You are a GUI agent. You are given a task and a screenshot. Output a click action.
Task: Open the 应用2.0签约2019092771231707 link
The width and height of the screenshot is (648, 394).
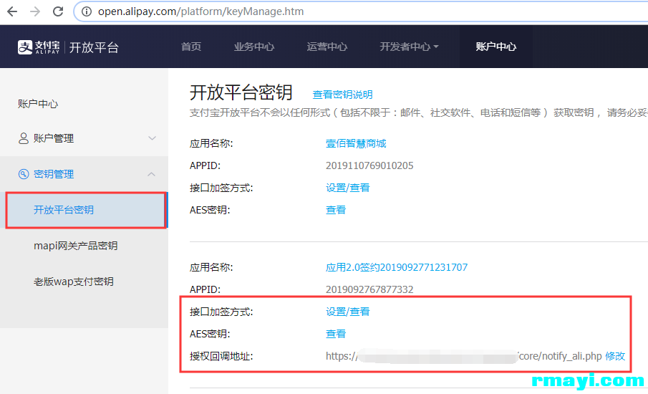point(397,267)
